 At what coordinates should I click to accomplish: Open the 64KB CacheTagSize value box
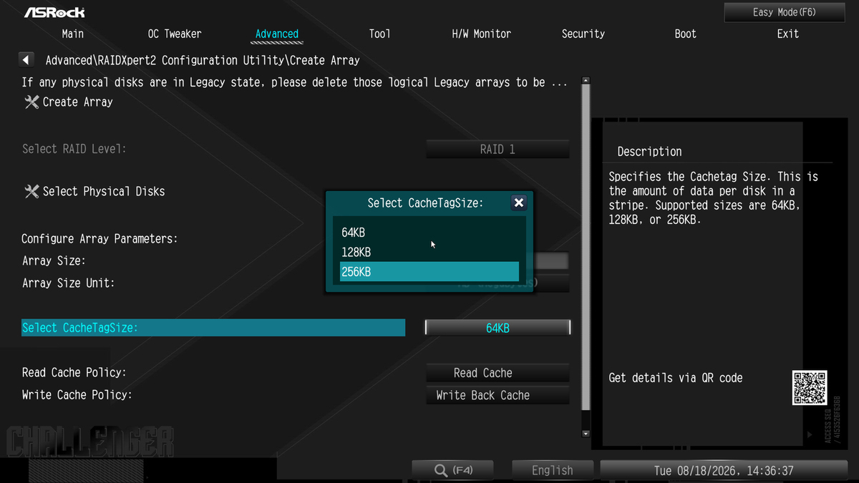(498, 328)
